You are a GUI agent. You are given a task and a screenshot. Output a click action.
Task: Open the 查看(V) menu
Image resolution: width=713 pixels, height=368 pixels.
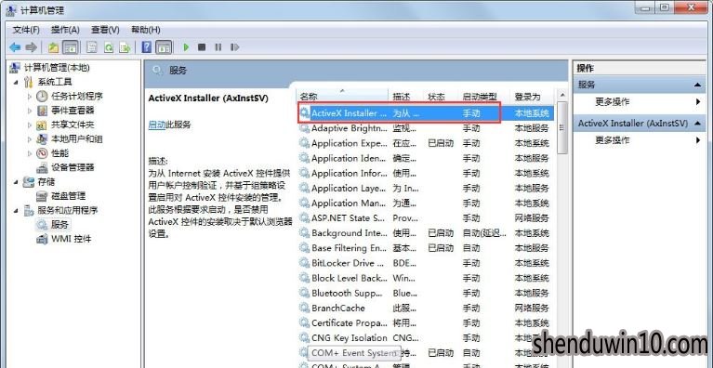(x=105, y=30)
